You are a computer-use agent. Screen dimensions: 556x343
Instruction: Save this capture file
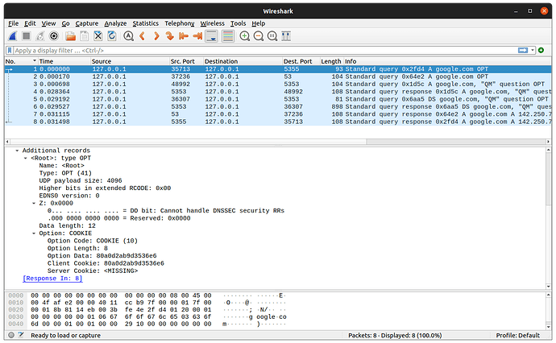(x=85, y=36)
